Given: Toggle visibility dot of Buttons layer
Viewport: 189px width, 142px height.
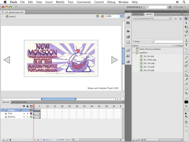Looking at the screenshot, I should pyautogui.click(x=24, y=117).
